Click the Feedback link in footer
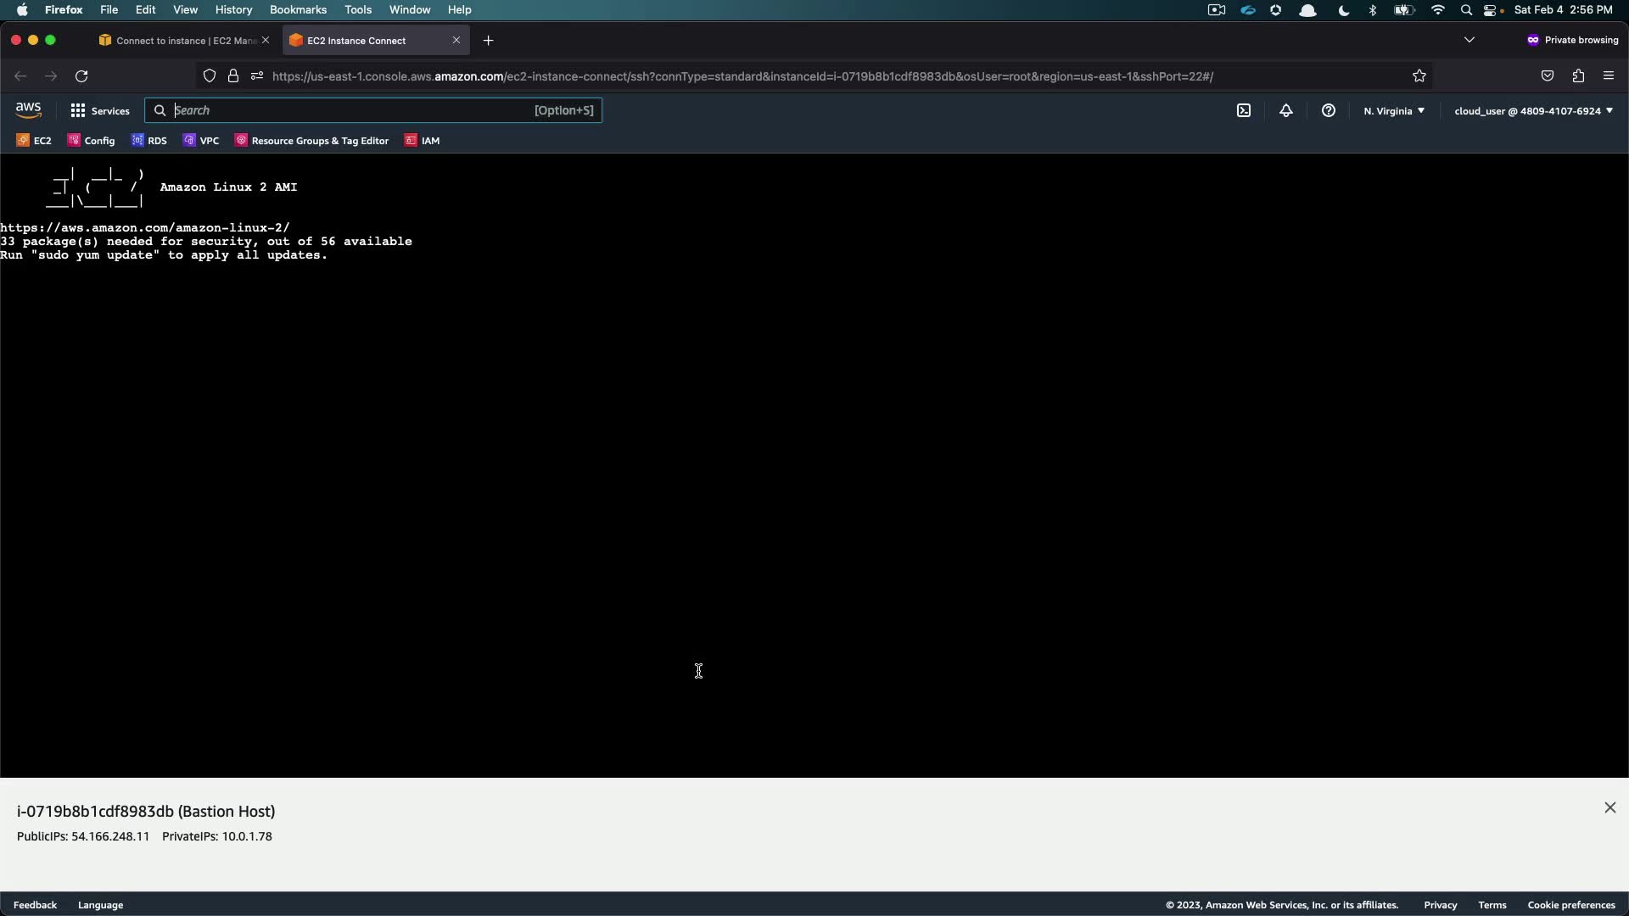Viewport: 1629px width, 916px height. (x=35, y=905)
